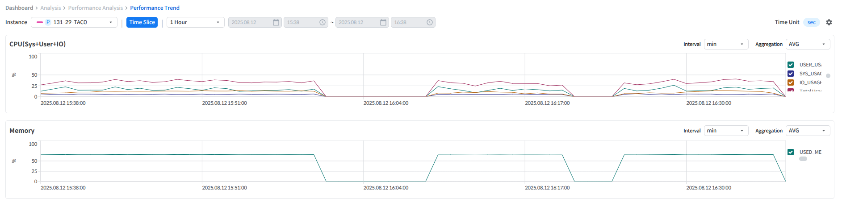
Task: Open the CPU chart Interval dropdown
Action: [x=725, y=44]
